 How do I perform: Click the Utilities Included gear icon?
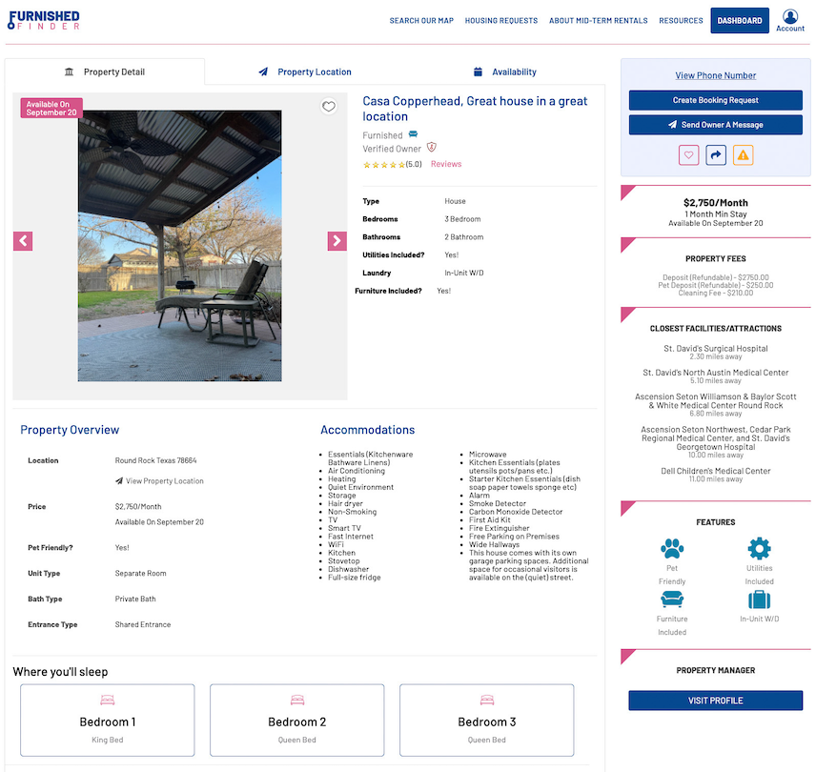click(759, 548)
